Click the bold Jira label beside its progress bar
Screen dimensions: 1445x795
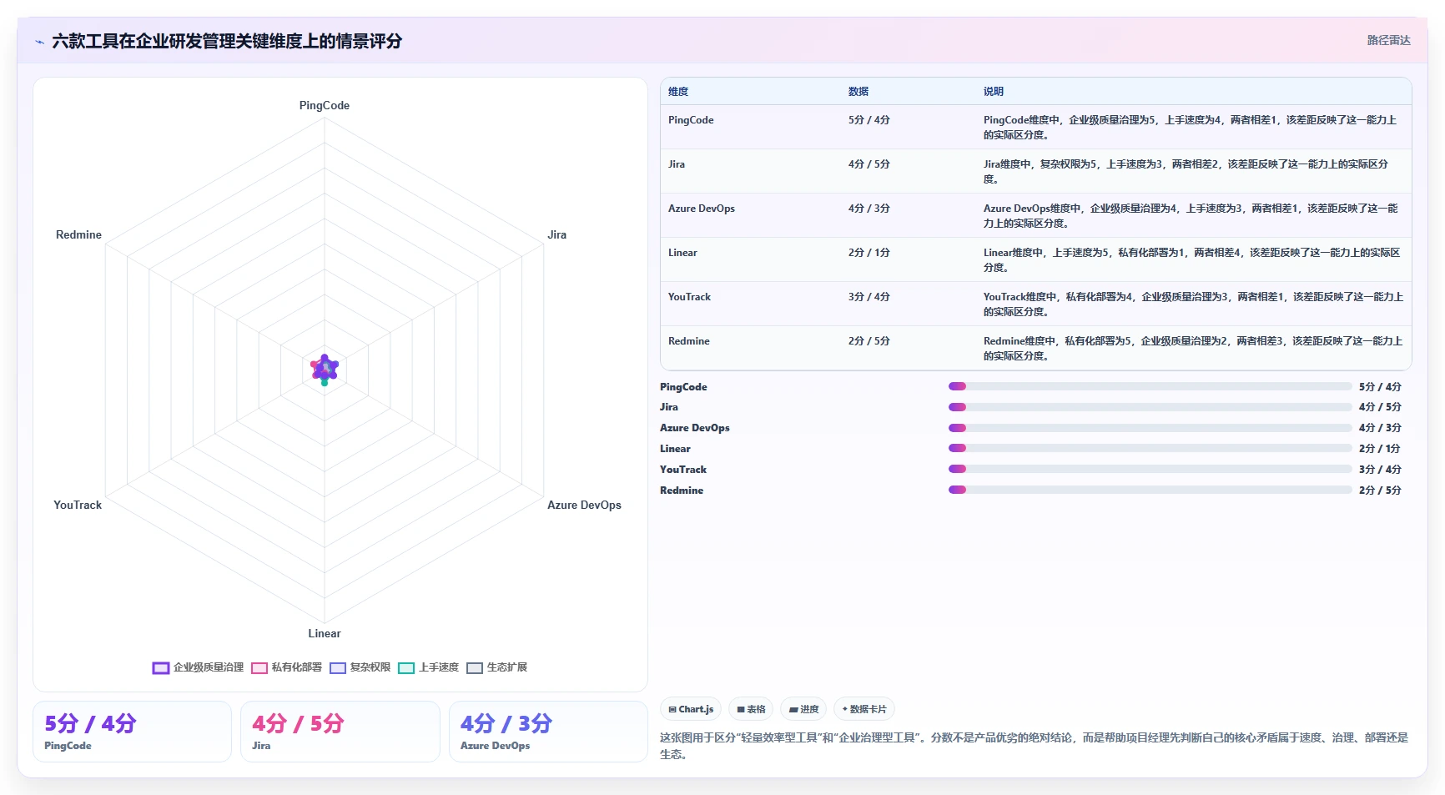(x=669, y=407)
